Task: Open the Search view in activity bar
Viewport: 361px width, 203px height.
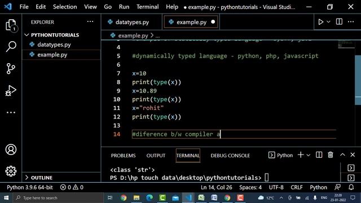Action: coord(11,46)
